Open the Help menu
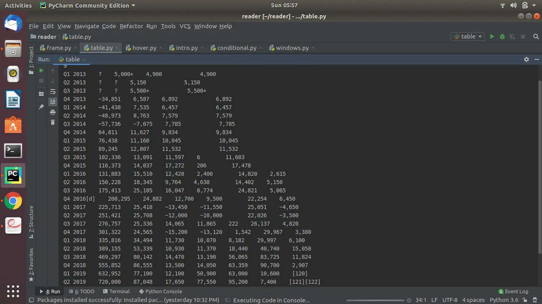The image size is (542, 304). pos(225,26)
